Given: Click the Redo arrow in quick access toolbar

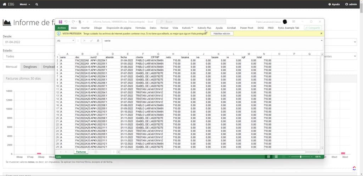Looking at the screenshot, I should [x=73, y=22].
